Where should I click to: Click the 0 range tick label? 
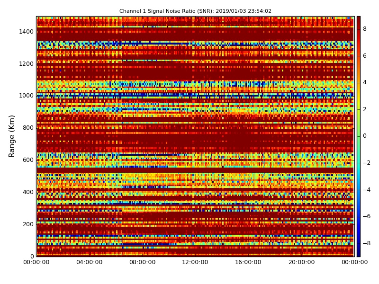pos(32,256)
